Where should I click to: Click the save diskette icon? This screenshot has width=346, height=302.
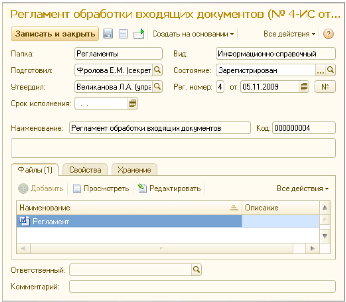(108, 34)
